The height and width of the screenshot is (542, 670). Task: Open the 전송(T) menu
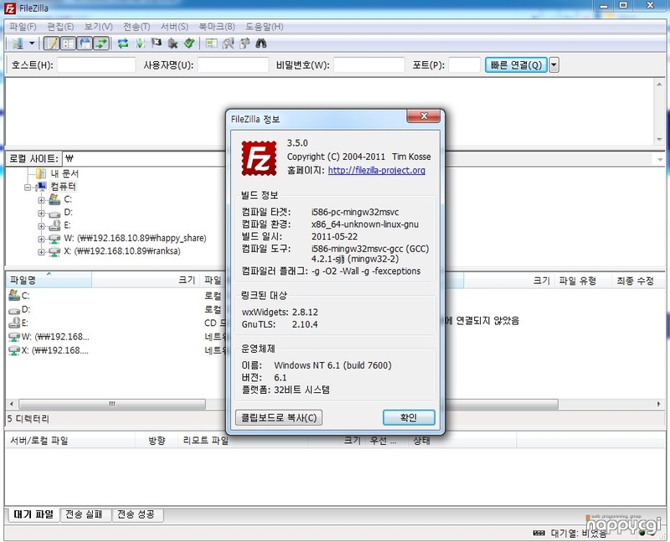point(137,27)
